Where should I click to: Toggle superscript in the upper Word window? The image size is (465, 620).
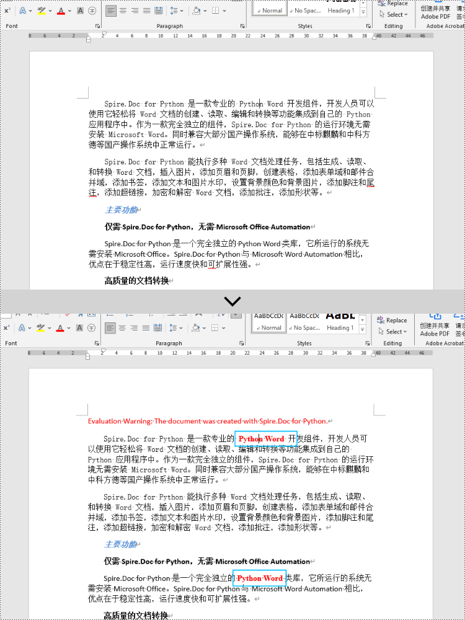coord(7,11)
